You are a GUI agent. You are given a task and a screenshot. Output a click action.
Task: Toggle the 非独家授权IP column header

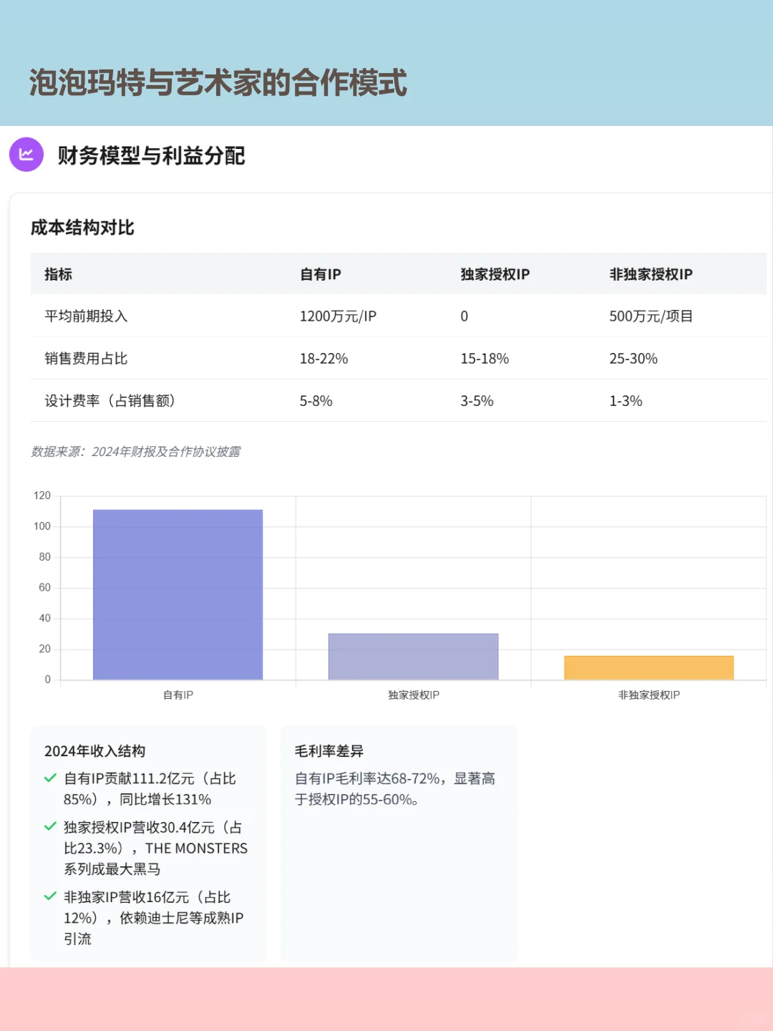[x=651, y=274]
